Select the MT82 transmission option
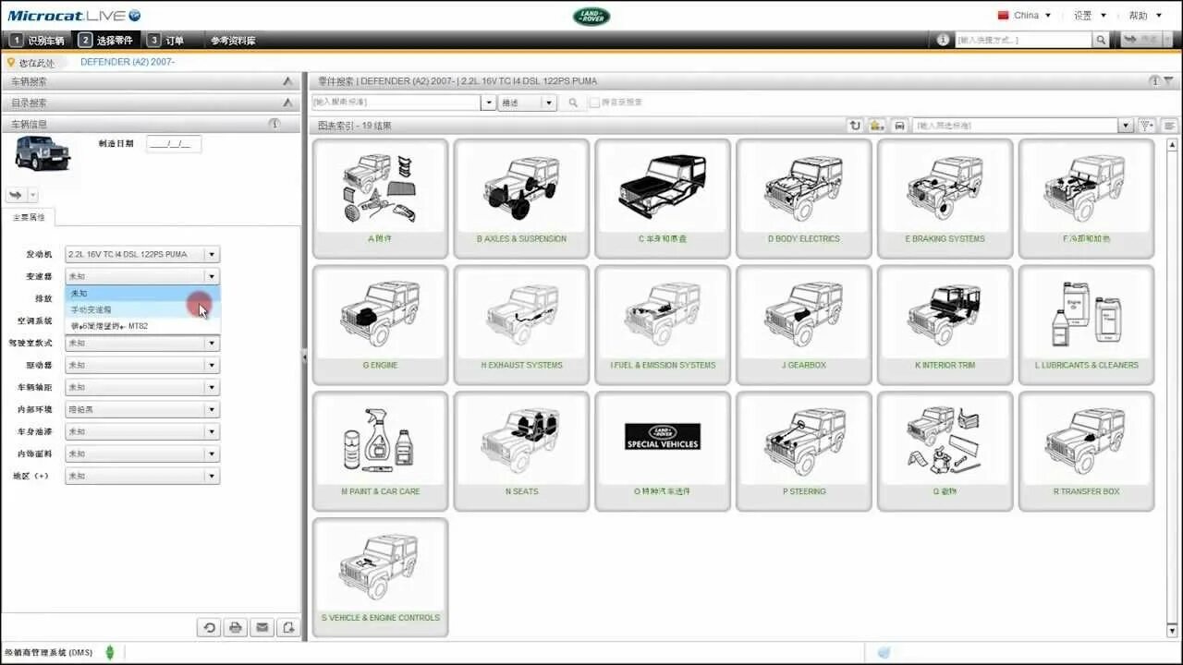The width and height of the screenshot is (1183, 665). tap(142, 326)
